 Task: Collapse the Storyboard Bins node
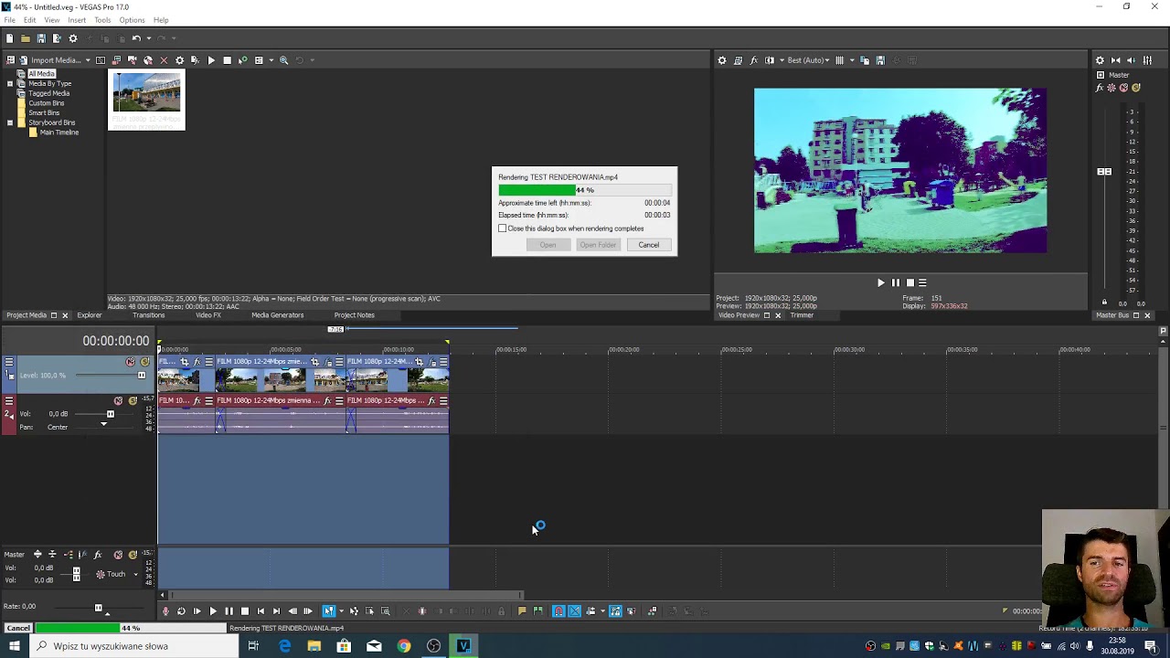click(10, 122)
